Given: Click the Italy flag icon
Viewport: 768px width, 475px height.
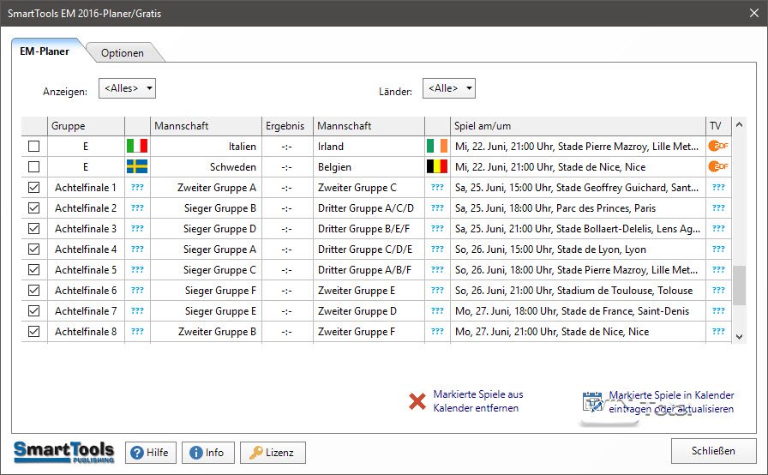Looking at the screenshot, I should click(x=137, y=147).
